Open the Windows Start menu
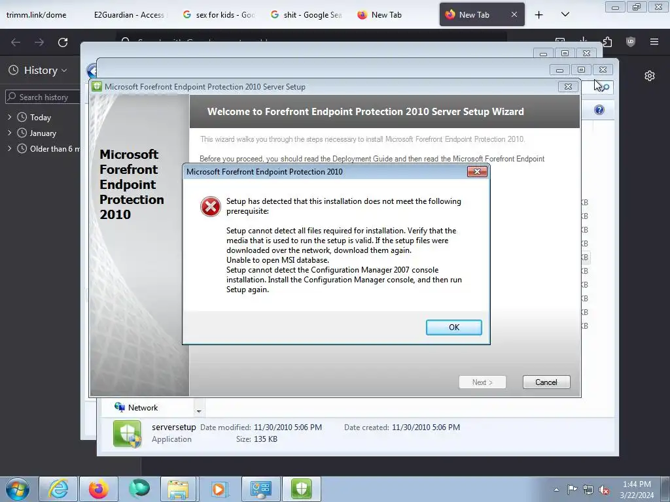 pos(17,489)
